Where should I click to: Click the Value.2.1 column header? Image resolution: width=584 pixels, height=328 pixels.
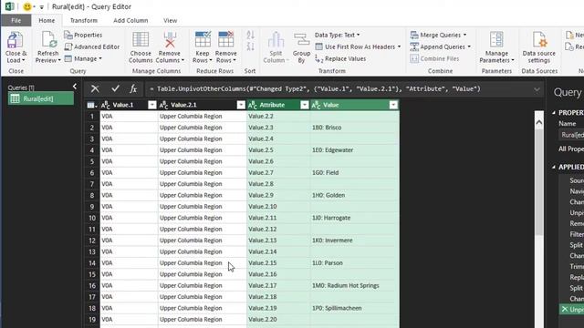tap(203, 106)
